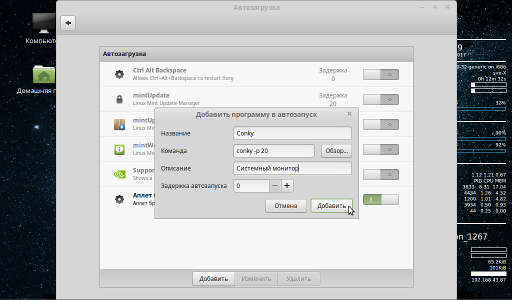The height and width of the screenshot is (300, 512).
Task: Click Добавить at the bottom toolbar
Action: (213, 278)
